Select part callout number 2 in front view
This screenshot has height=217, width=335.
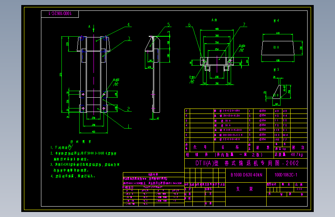coord(128,109)
